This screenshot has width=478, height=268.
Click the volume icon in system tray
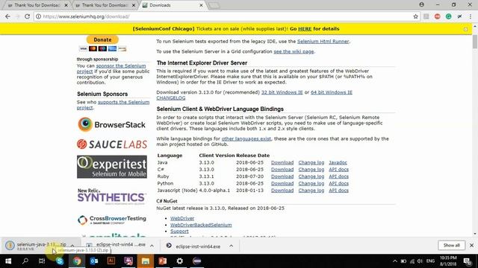(x=420, y=261)
